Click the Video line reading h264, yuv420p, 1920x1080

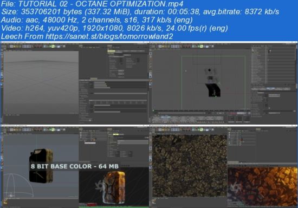114,28
